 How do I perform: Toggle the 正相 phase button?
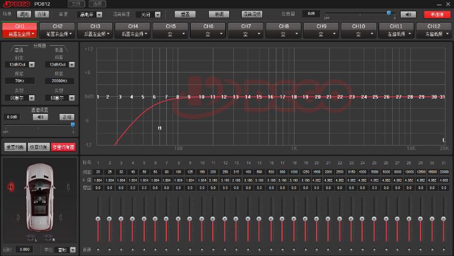point(68,117)
